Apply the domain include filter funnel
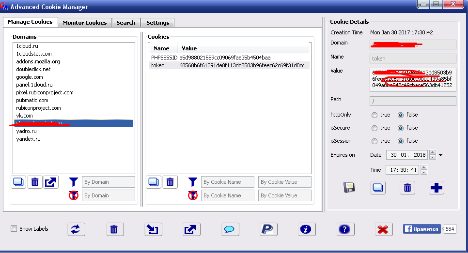Screen dimensions: 468x253 (x=74, y=182)
